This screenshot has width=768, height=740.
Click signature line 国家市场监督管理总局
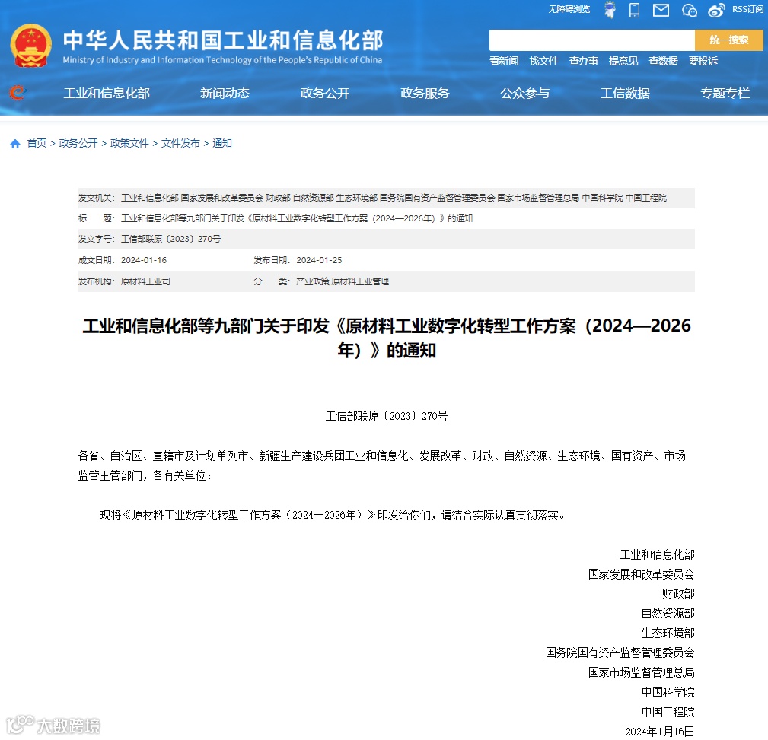pos(641,672)
